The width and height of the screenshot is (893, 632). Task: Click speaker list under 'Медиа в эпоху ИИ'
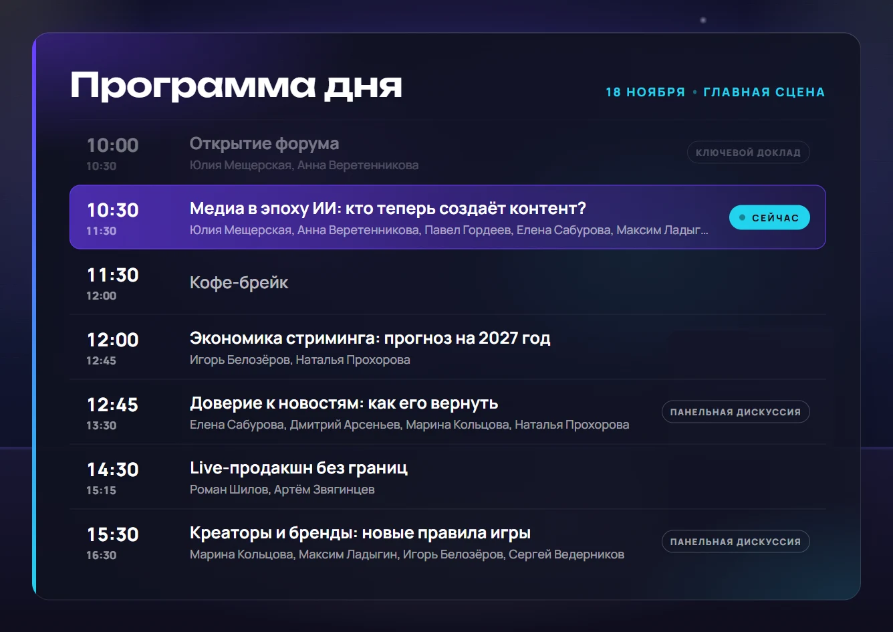(449, 230)
